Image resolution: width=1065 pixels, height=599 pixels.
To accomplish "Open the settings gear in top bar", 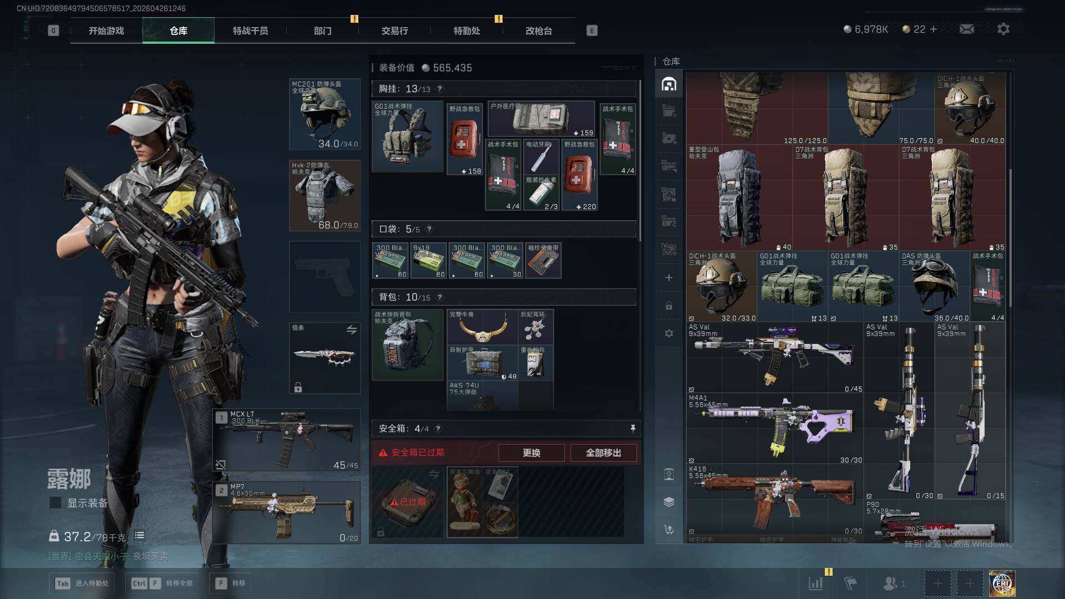I will pos(1003,29).
